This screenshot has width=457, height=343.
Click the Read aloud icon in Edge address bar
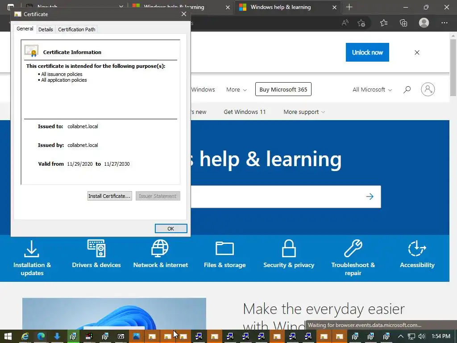click(x=345, y=23)
